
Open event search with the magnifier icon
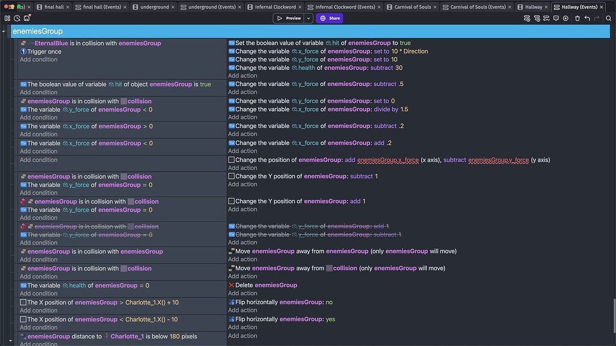pyautogui.click(x=608, y=19)
